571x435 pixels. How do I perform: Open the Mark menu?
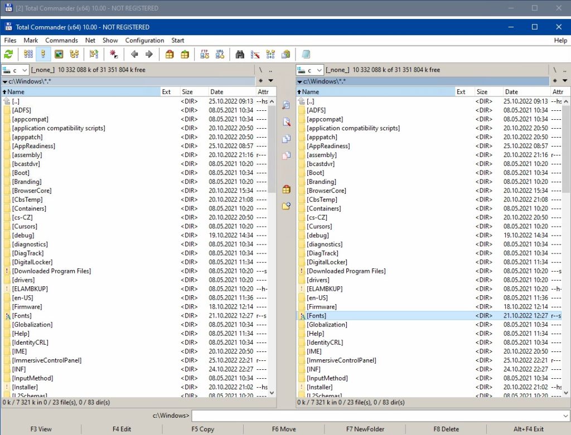pos(31,40)
